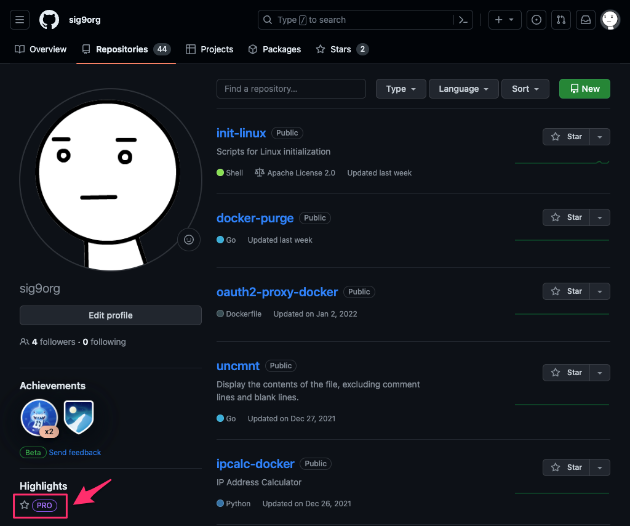Star the ipcalc-docker repository

[566, 467]
